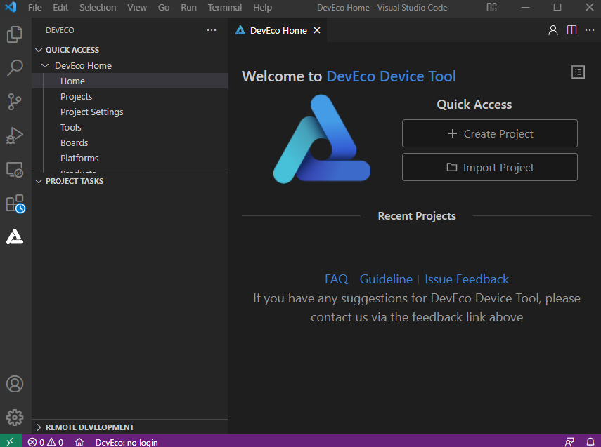Select Boards in Quick Access tree

click(x=129, y=142)
